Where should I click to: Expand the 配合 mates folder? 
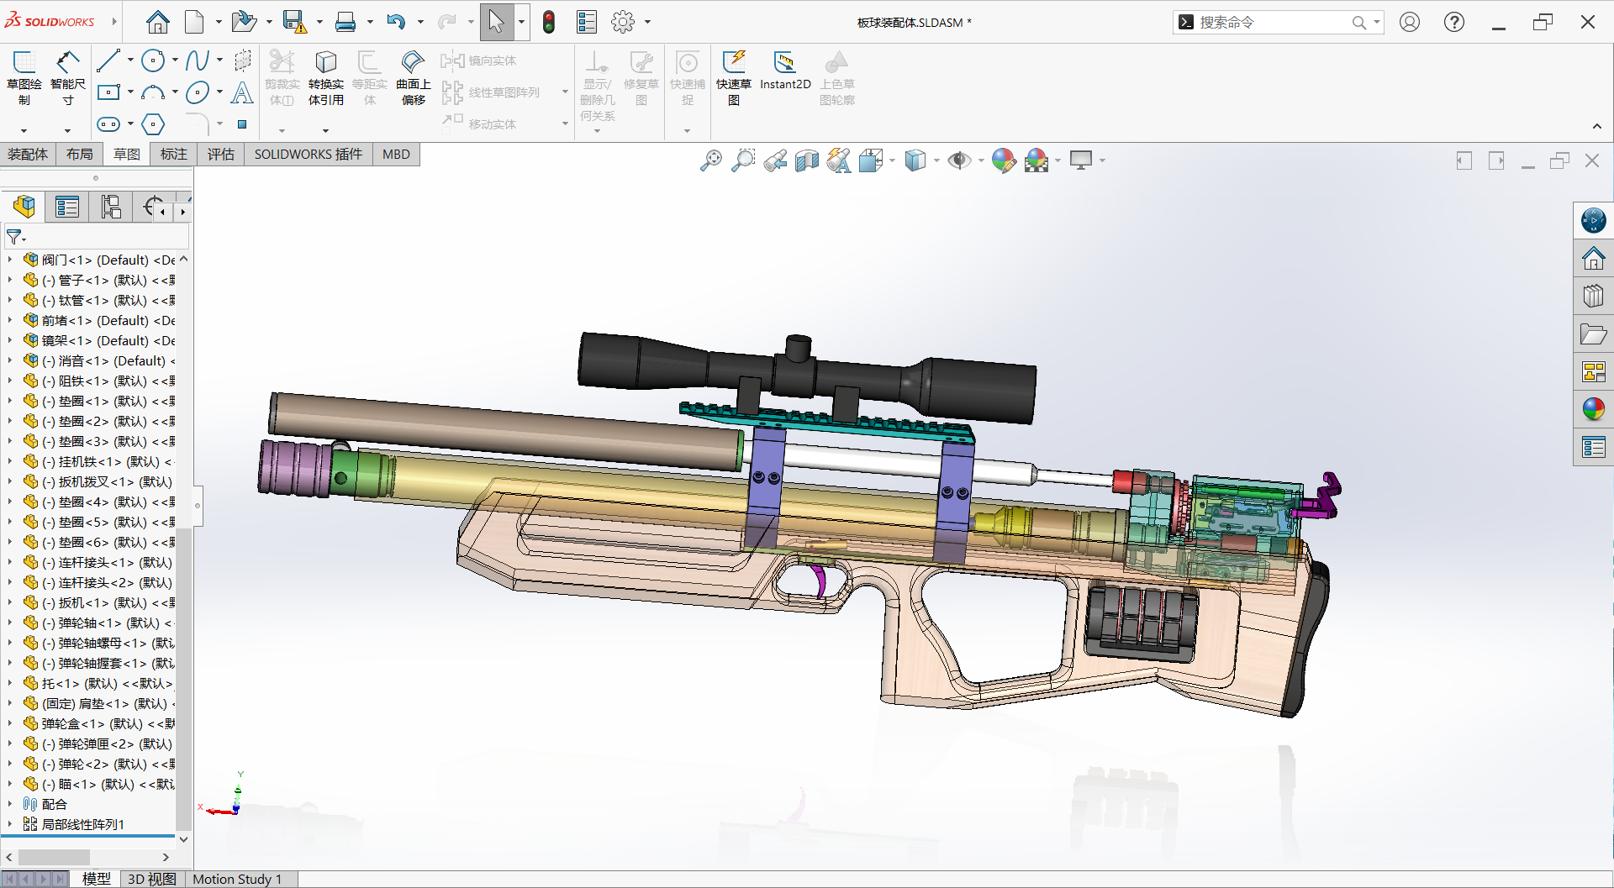coord(9,804)
